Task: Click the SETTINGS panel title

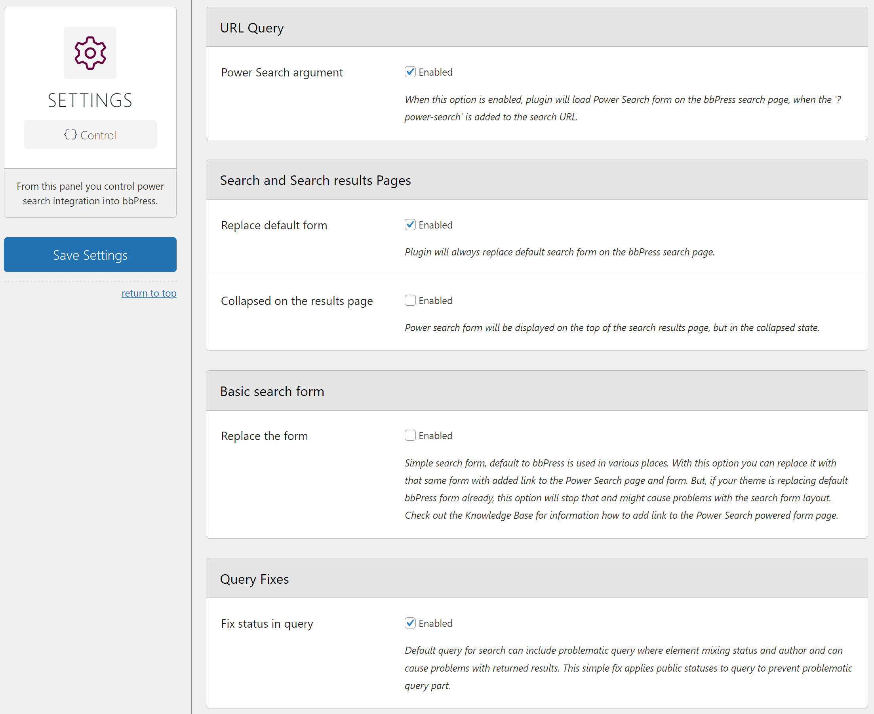Action: [90, 100]
